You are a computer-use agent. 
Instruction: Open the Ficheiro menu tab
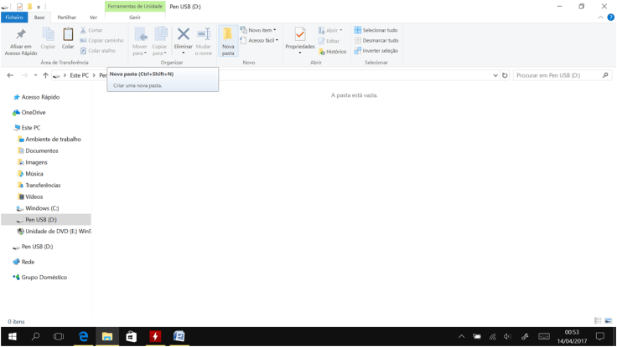point(14,17)
